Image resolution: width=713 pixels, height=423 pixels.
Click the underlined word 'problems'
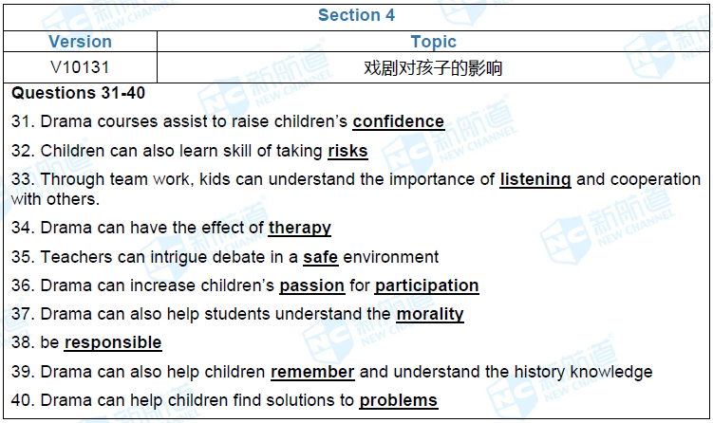click(398, 400)
